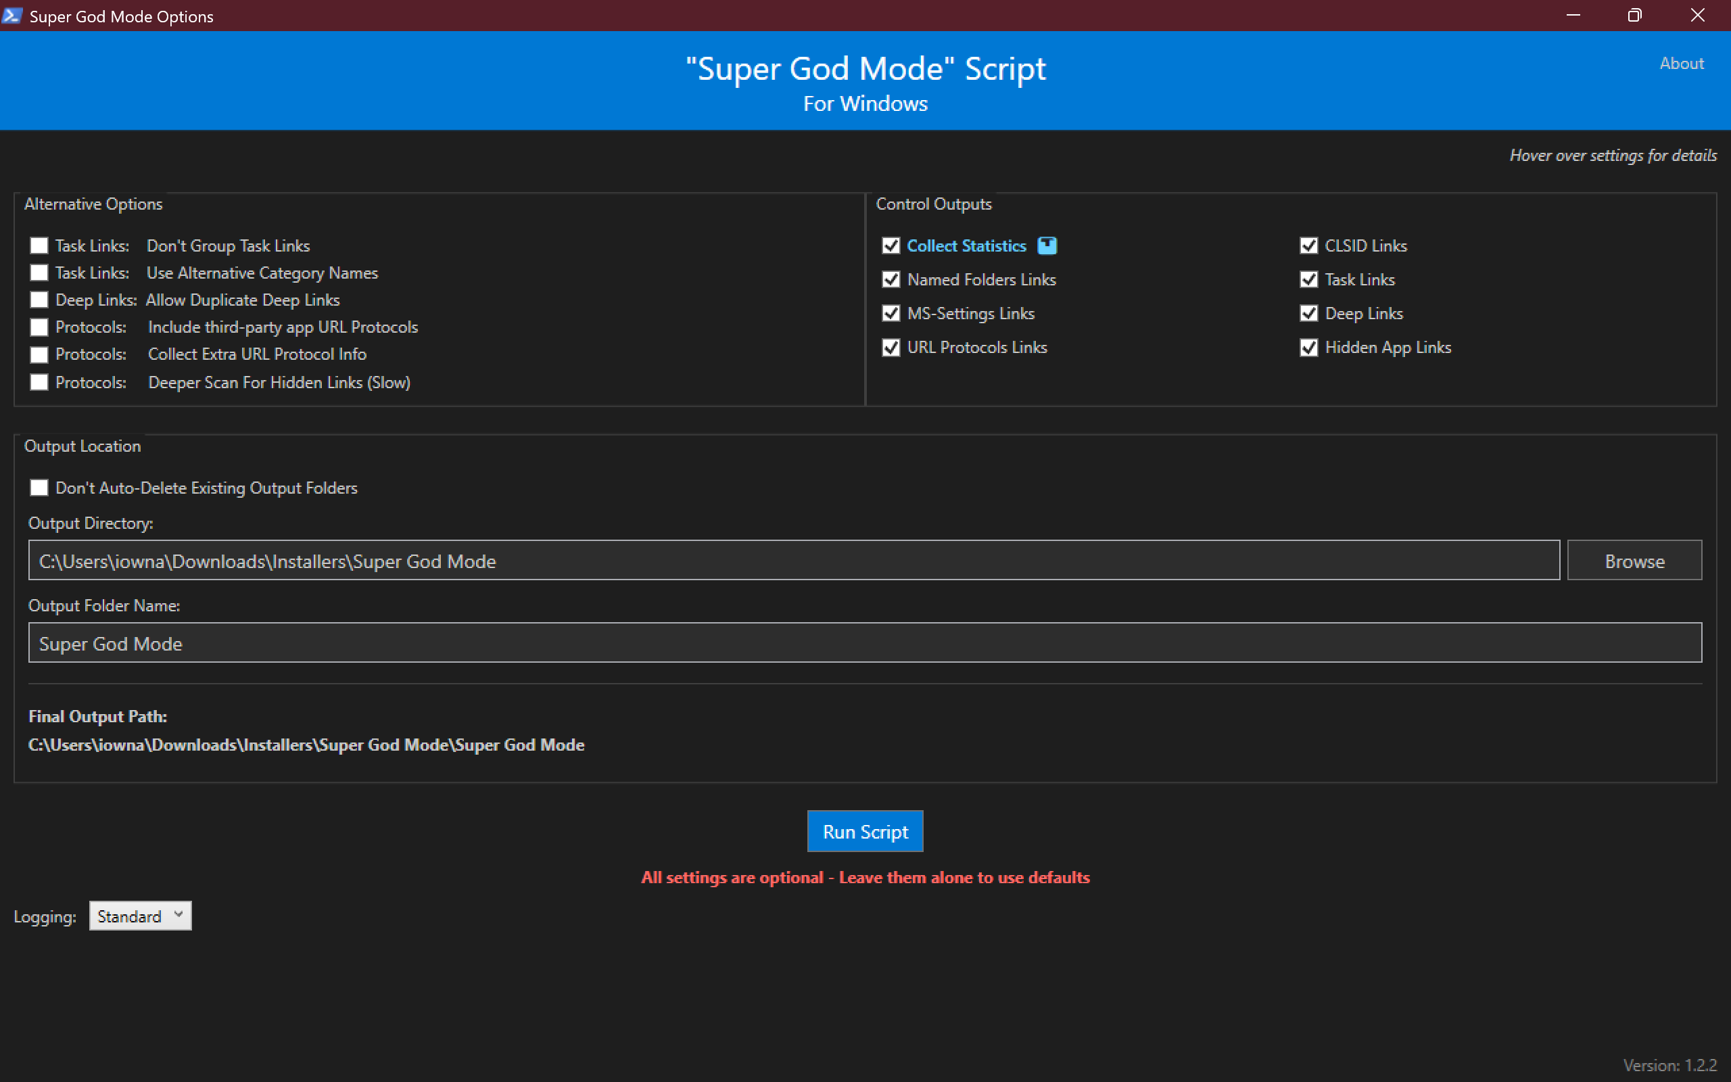This screenshot has height=1082, width=1731.
Task: Open the Logging level dropdown
Action: click(140, 916)
